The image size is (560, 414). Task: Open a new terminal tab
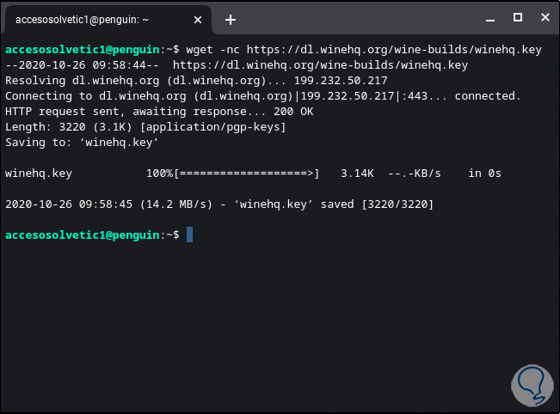(231, 19)
